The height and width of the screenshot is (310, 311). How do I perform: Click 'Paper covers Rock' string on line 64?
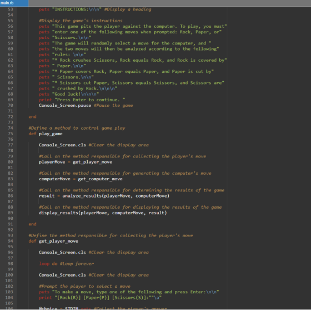(133, 72)
